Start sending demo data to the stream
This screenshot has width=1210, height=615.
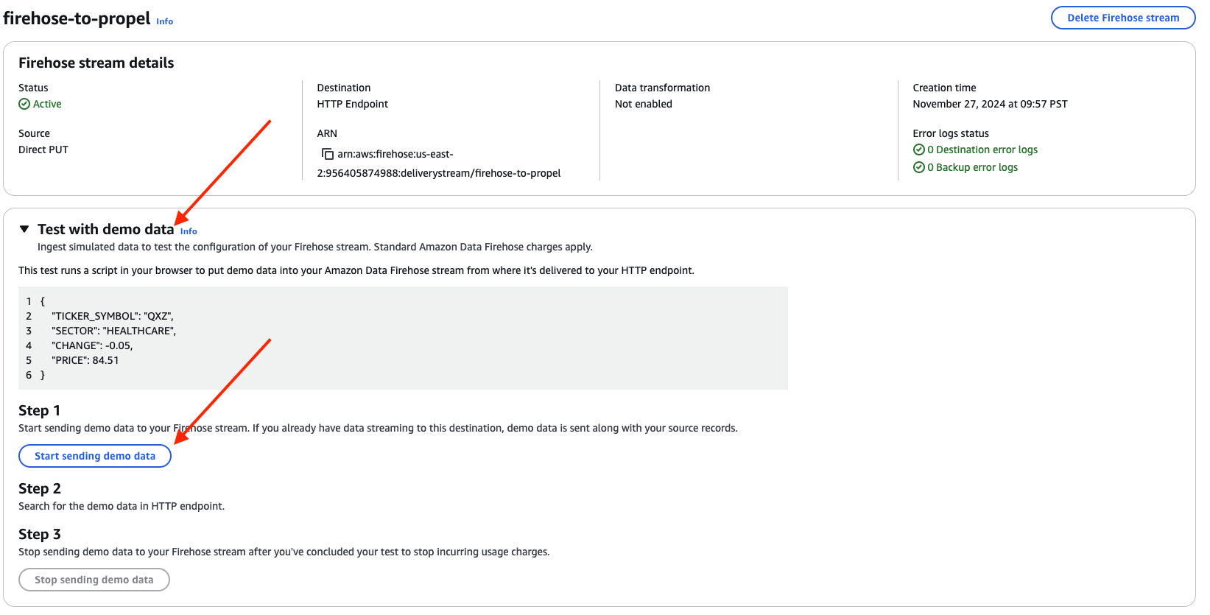[94, 456]
